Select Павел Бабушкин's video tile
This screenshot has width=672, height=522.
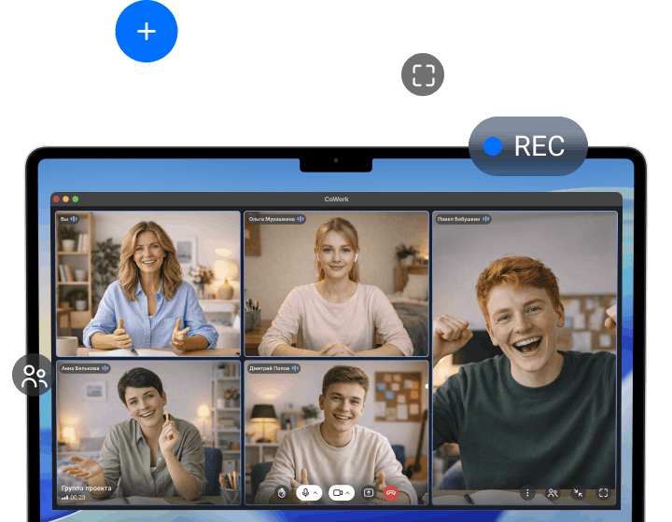[525, 354]
